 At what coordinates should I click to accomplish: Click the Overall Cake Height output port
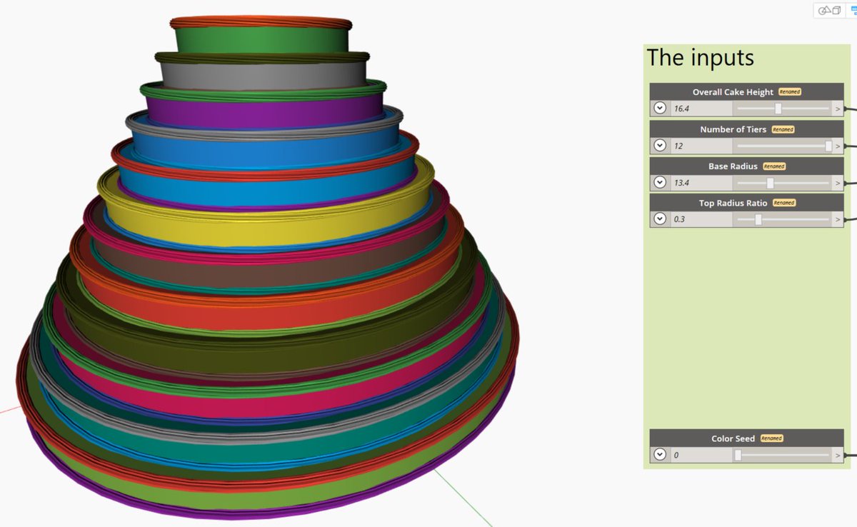838,109
